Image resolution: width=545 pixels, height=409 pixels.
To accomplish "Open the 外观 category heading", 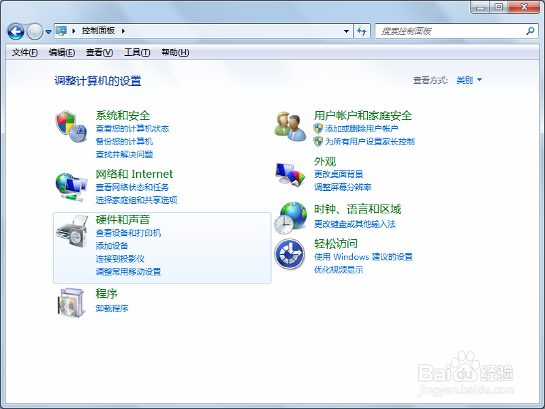I will (325, 162).
